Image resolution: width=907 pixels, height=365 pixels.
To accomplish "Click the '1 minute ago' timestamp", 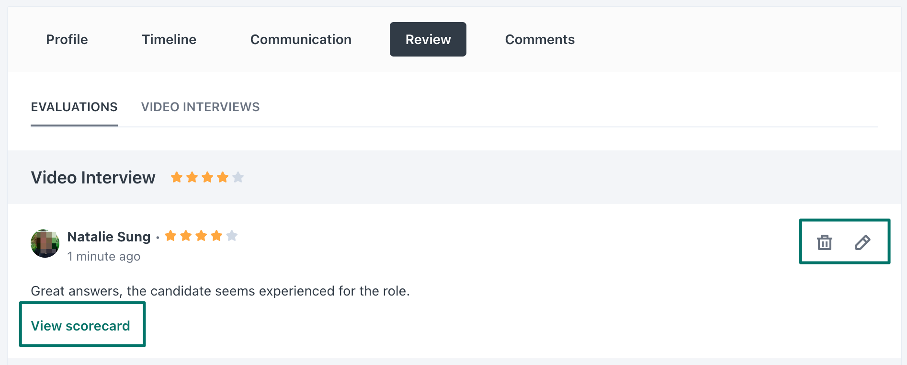I will 104,256.
